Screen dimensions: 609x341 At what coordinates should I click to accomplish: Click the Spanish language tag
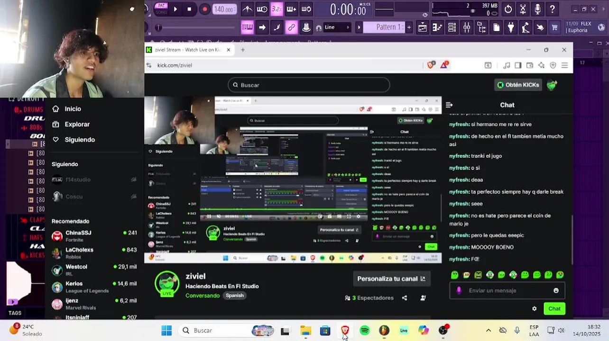(x=234, y=296)
